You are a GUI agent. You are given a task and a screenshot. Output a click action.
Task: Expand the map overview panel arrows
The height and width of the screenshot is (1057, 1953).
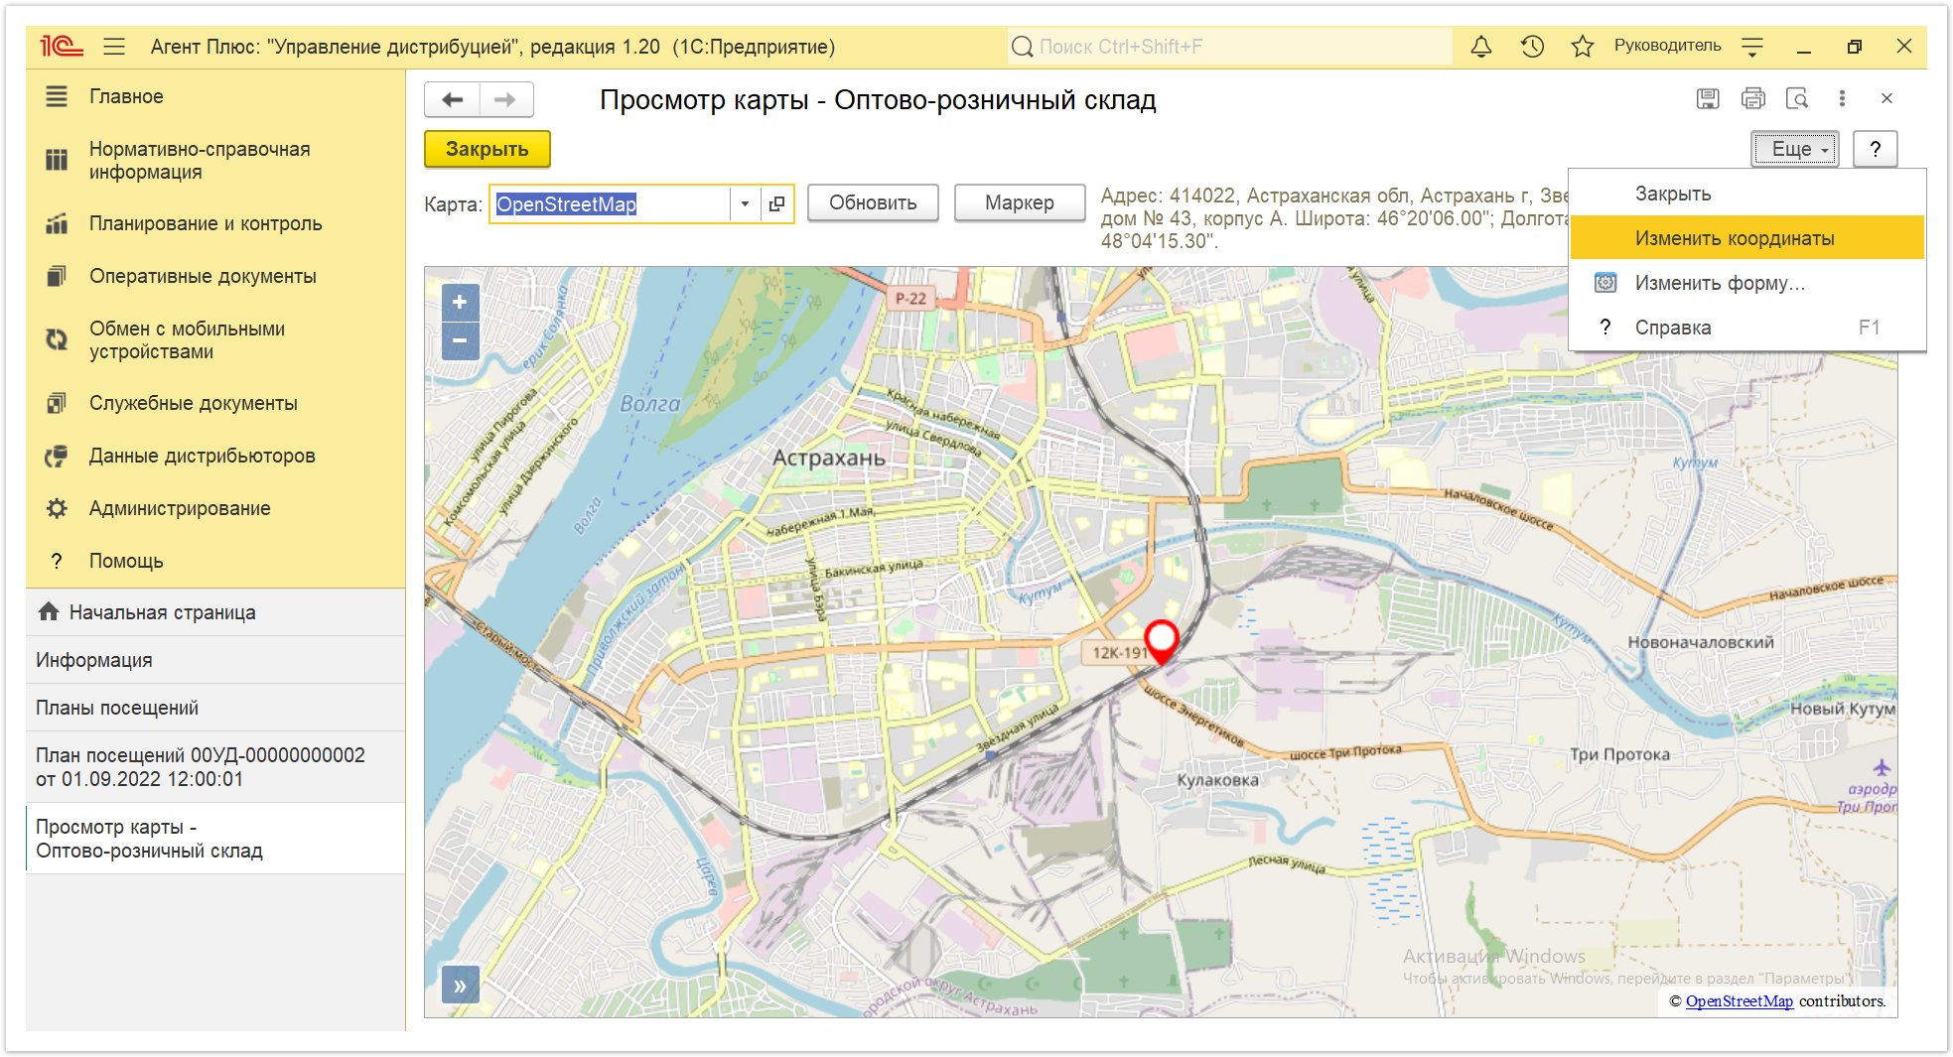tap(460, 986)
